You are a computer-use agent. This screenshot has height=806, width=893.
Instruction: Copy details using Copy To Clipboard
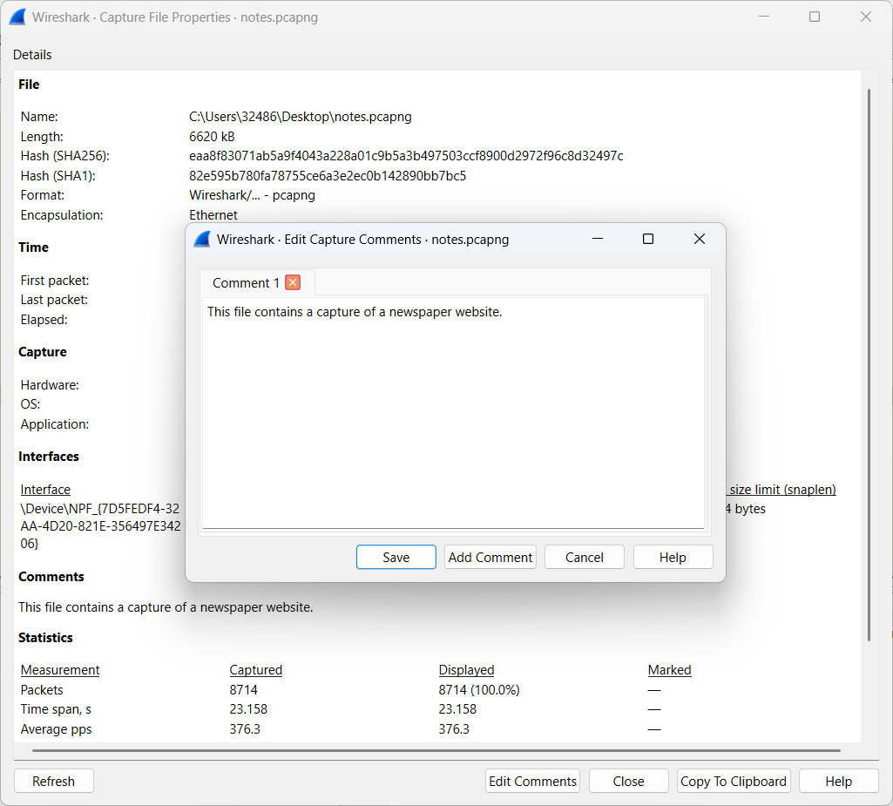[x=734, y=782]
